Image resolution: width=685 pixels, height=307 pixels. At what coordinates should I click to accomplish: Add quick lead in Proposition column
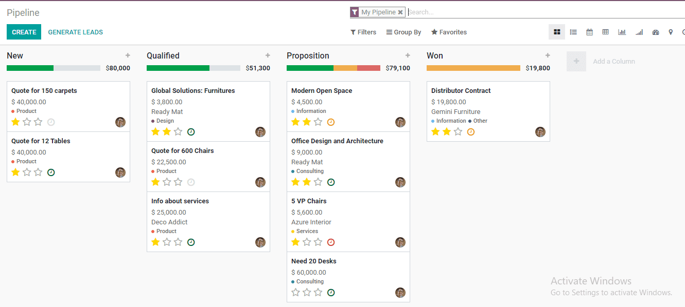[x=408, y=55]
